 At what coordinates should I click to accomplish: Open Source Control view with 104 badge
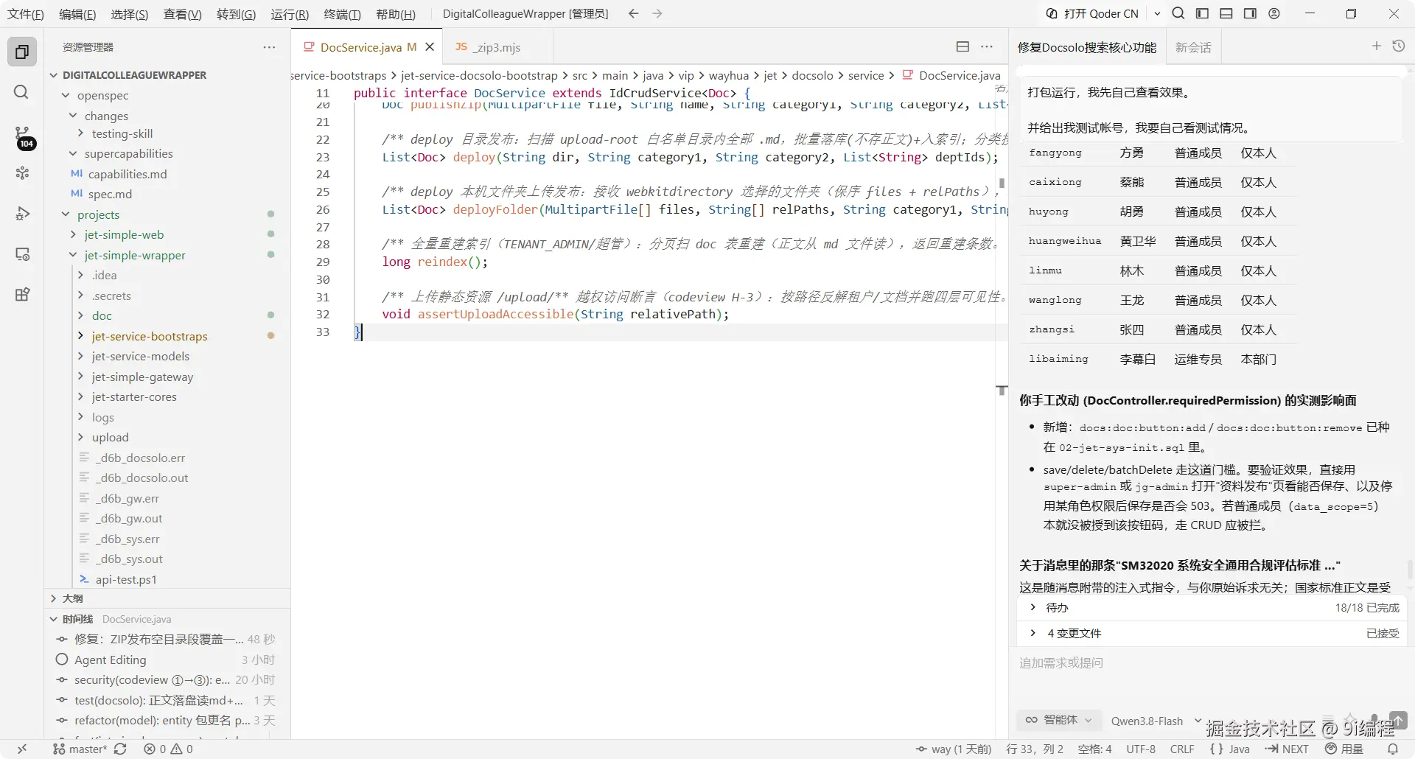click(x=23, y=136)
